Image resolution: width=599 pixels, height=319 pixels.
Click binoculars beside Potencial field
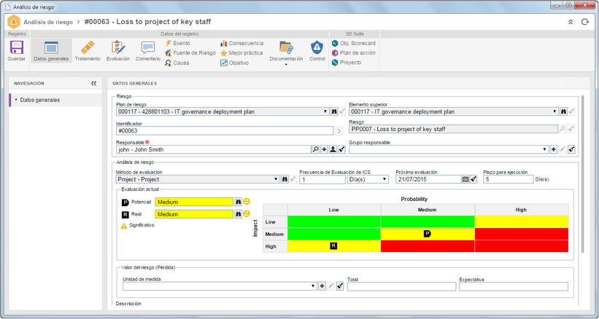click(239, 202)
